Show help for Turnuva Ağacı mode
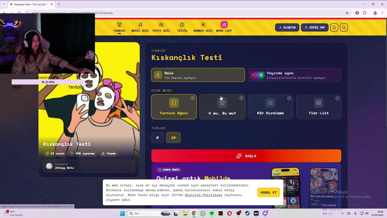 coord(193,98)
